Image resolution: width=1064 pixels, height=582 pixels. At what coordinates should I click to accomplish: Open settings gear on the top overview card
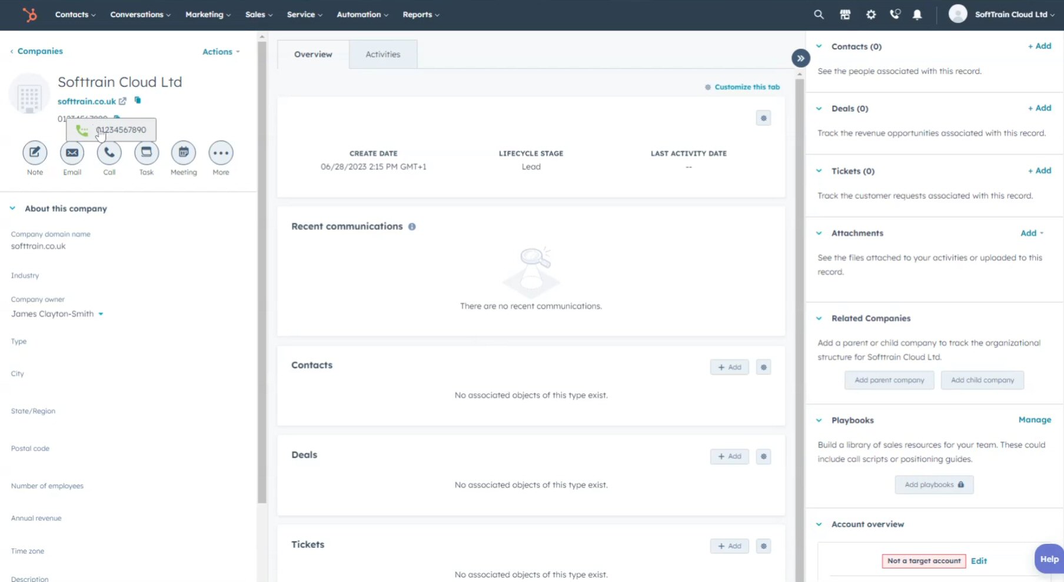tap(763, 118)
